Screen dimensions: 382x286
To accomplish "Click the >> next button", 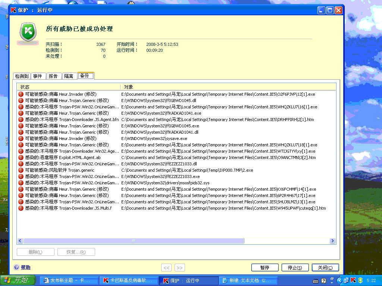I will pos(180,267).
